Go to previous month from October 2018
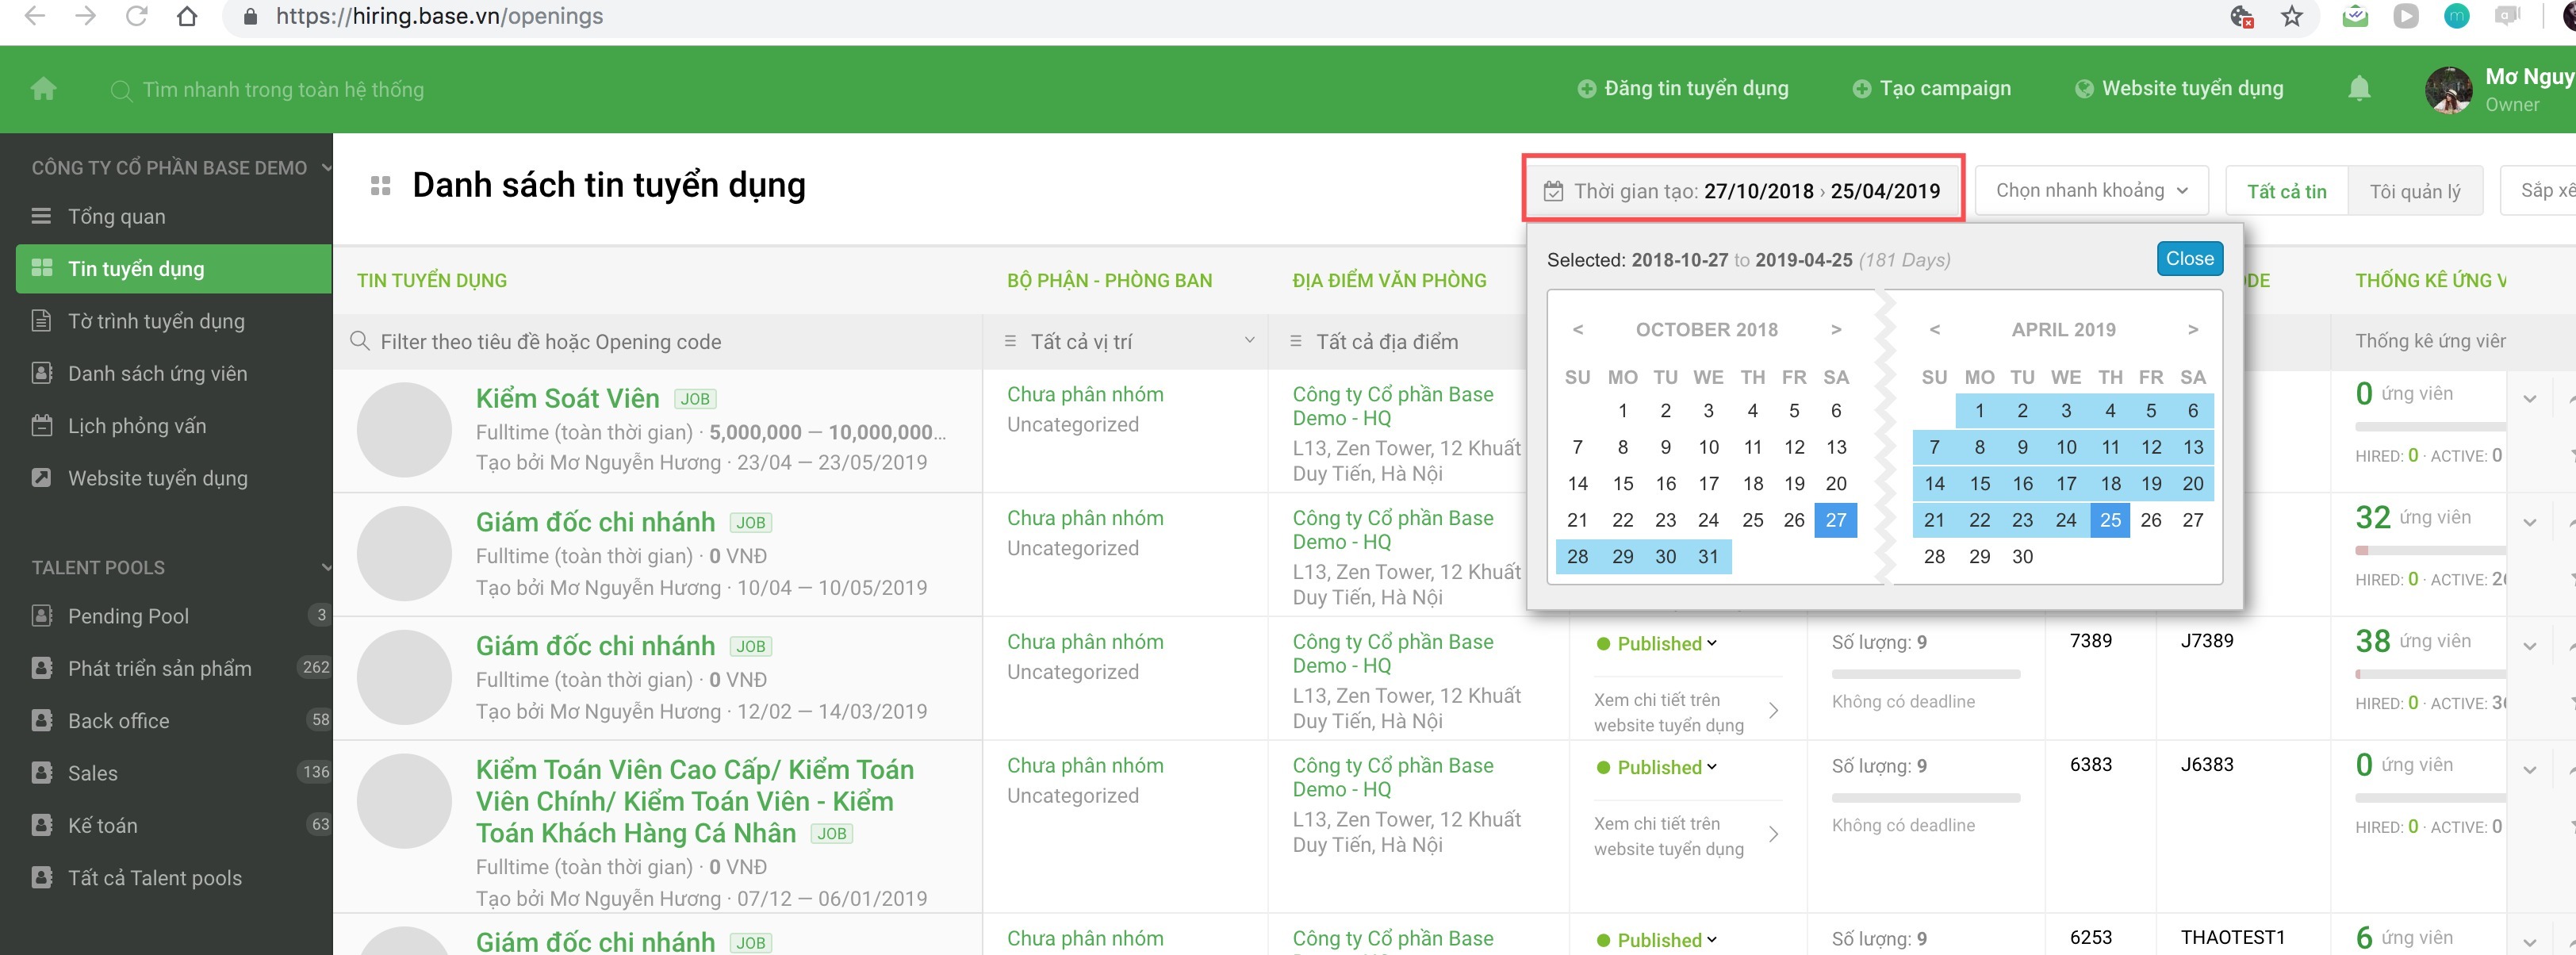 [x=1577, y=329]
